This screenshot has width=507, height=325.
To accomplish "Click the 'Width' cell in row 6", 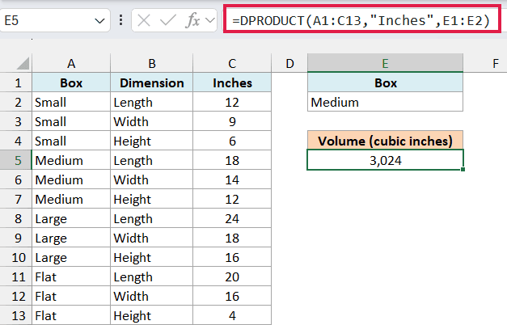I will (152, 179).
